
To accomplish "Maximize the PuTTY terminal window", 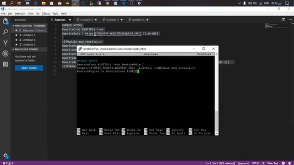I will pos(204,49).
